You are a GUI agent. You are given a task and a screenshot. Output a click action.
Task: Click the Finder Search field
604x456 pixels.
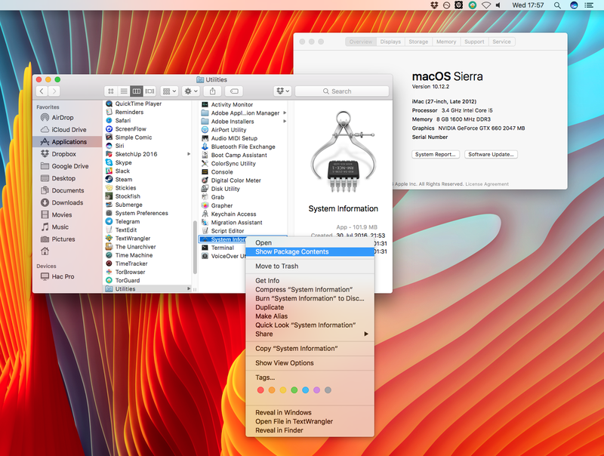[342, 91]
